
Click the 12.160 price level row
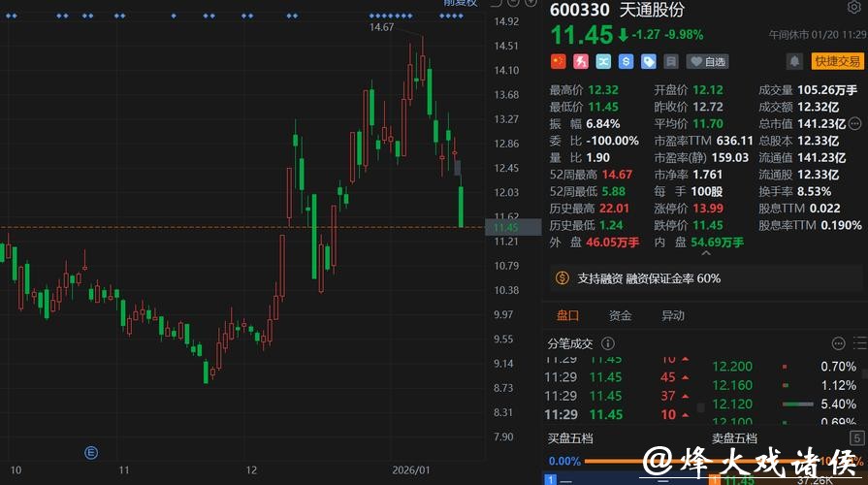(x=784, y=385)
